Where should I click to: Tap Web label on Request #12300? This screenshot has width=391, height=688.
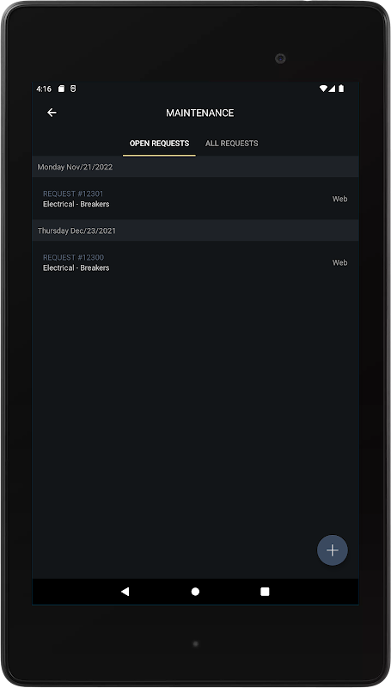(339, 262)
